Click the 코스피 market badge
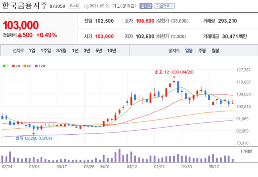This screenshot has width=258, height=177. click(74, 6)
